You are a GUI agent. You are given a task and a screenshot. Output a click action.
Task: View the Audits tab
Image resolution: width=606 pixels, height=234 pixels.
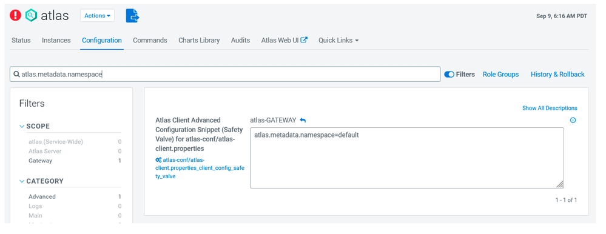point(240,40)
